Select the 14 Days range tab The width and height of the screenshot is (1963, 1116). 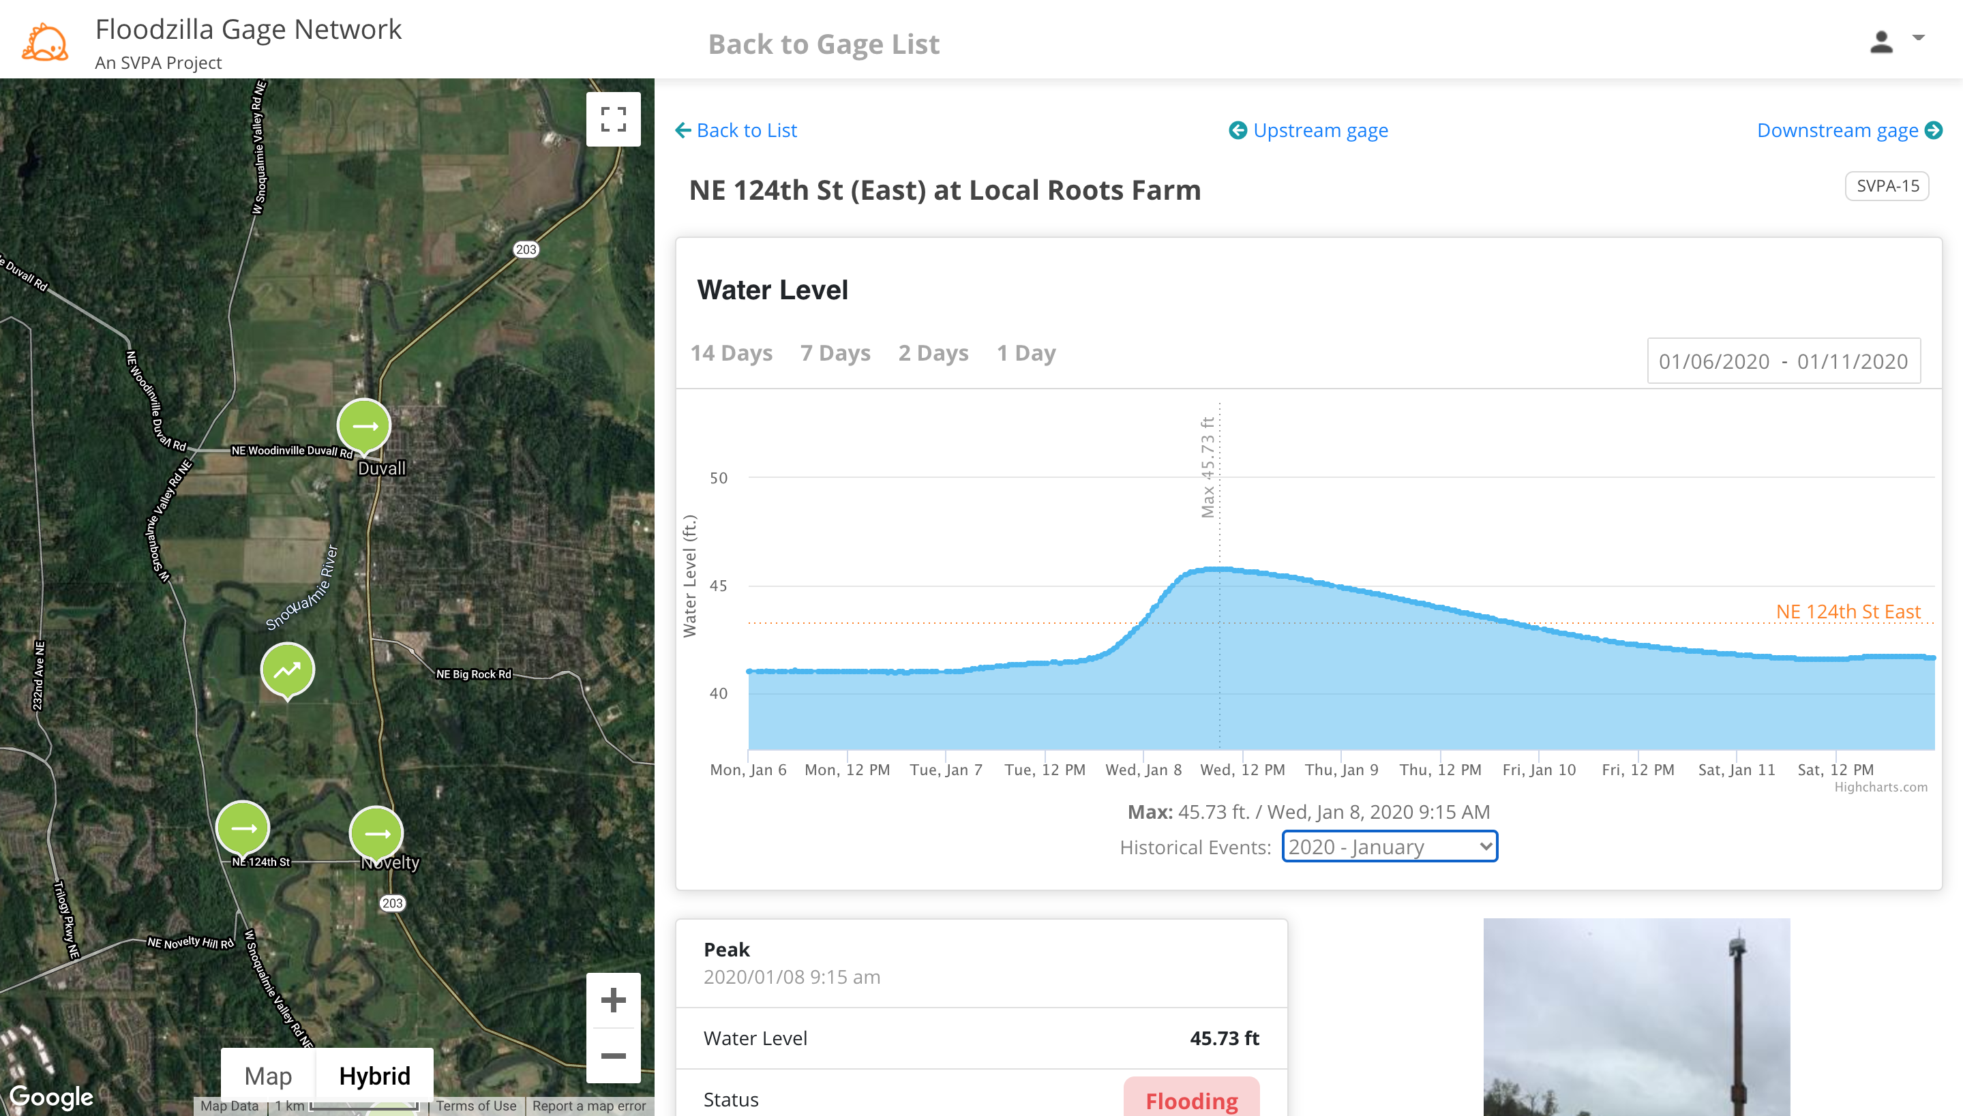click(731, 352)
